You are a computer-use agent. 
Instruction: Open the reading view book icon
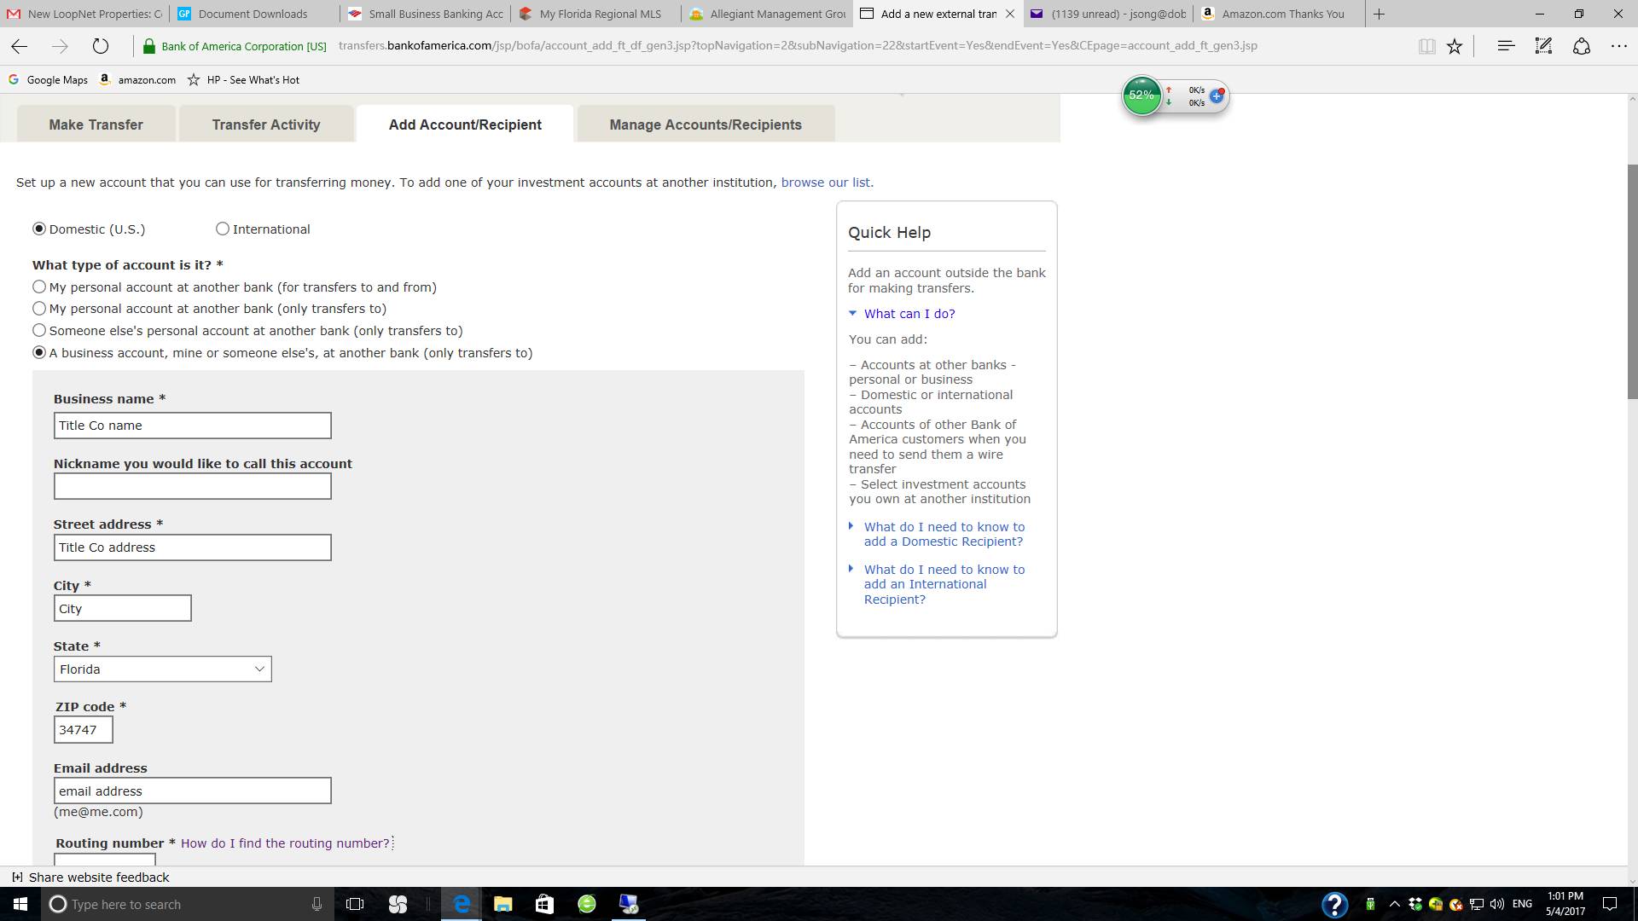tap(1426, 46)
